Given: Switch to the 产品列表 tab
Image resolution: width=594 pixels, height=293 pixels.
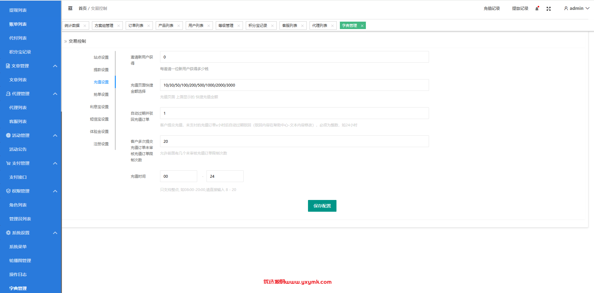Looking at the screenshot, I should (x=166, y=26).
